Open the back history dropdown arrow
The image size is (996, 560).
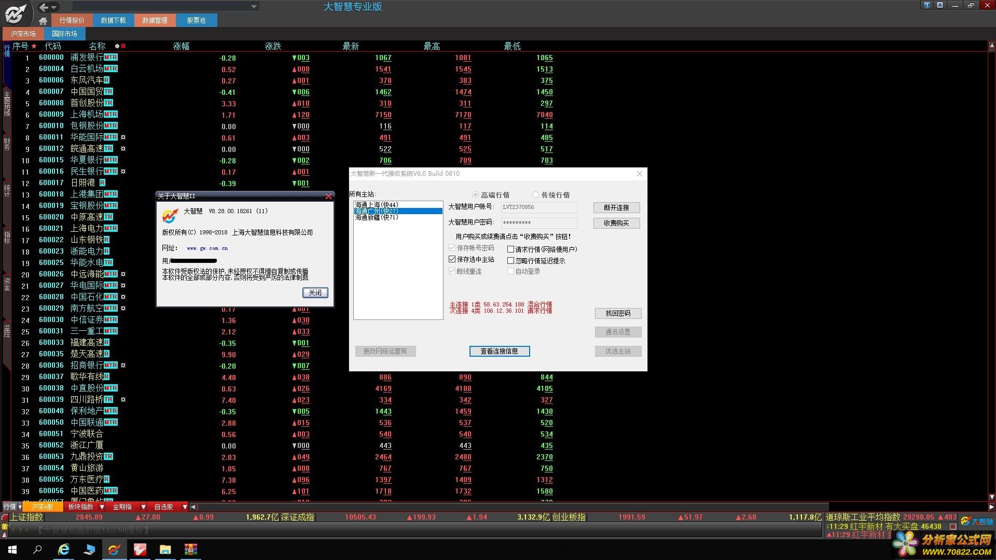coord(54,7)
